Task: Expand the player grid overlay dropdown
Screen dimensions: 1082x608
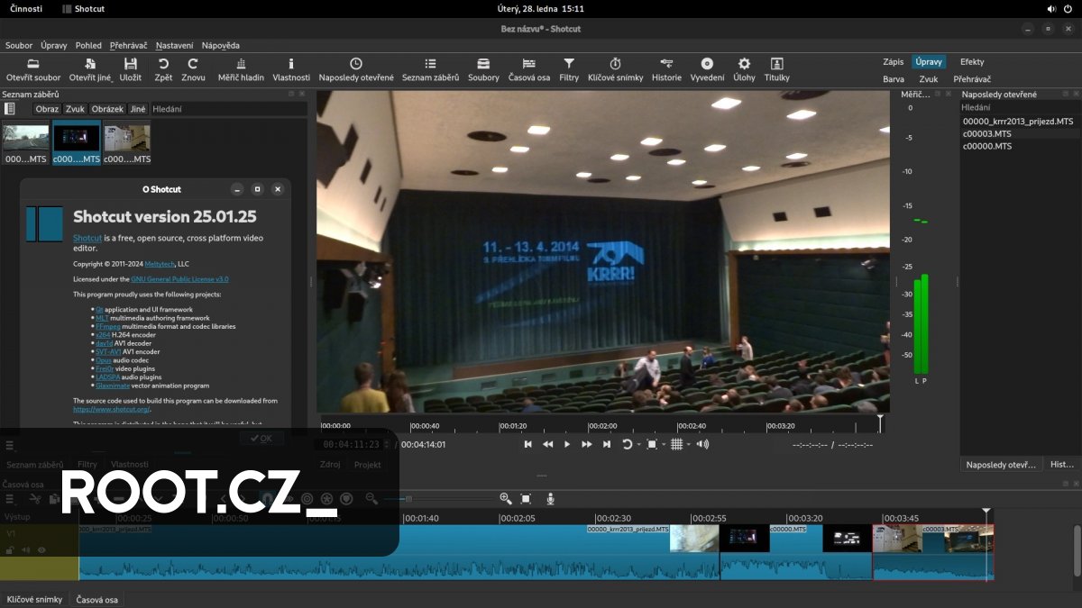Action: click(688, 445)
